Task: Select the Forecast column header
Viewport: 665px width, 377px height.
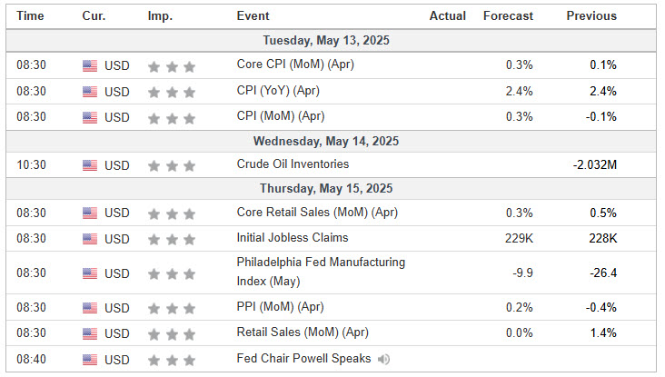Action: point(508,16)
